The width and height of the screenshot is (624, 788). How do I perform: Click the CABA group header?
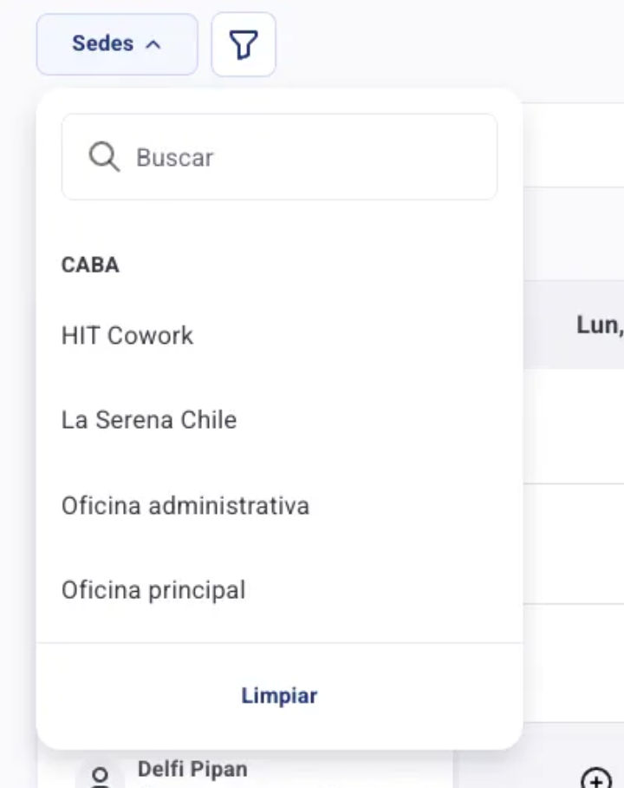(x=90, y=265)
